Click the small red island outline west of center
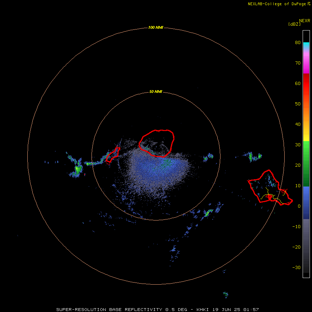The height and width of the screenshot is (312, 312). point(113,155)
